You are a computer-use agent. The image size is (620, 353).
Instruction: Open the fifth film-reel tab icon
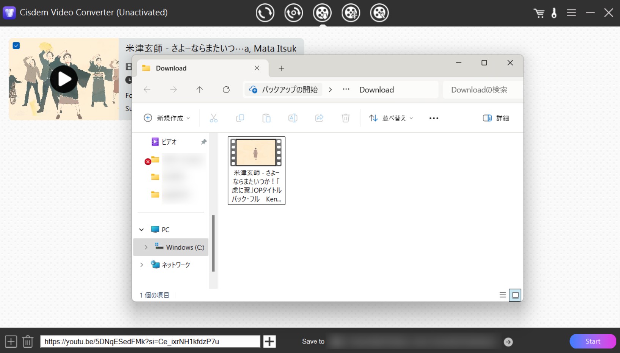(x=379, y=13)
